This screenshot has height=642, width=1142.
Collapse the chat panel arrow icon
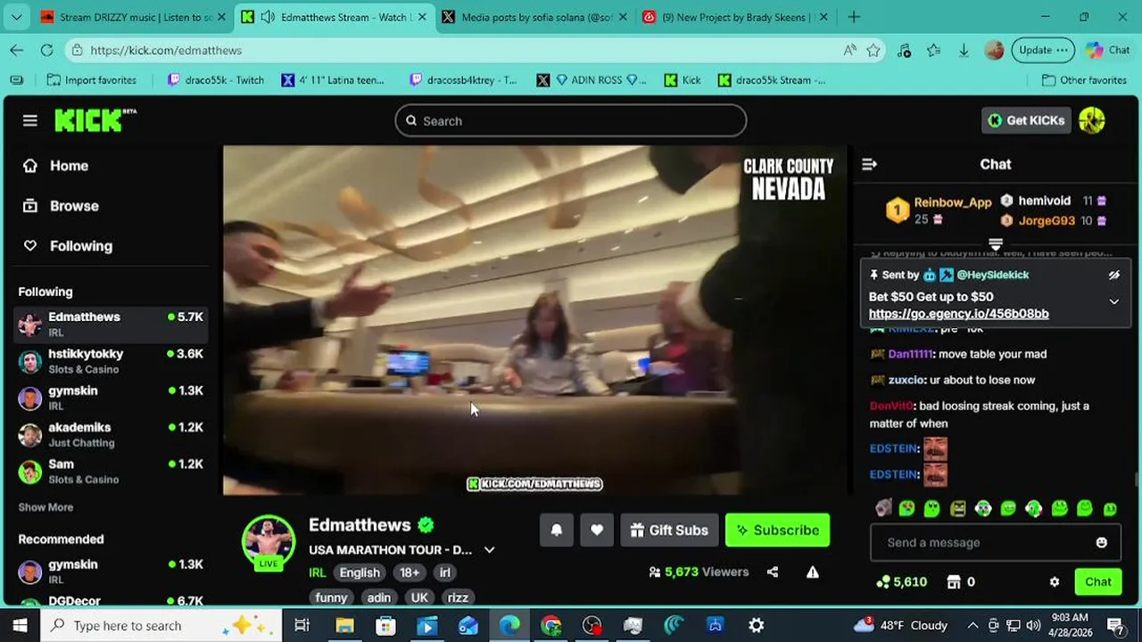pos(869,164)
